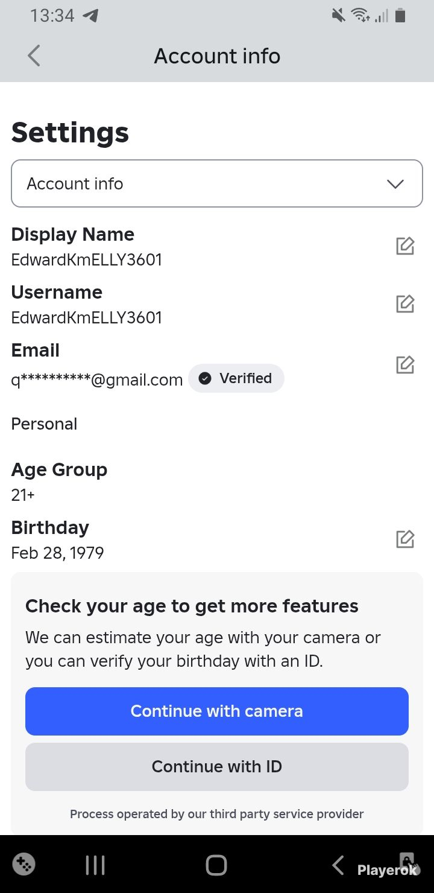Edit the Display Name with the pencil icon
This screenshot has height=893, width=434.
click(x=405, y=246)
